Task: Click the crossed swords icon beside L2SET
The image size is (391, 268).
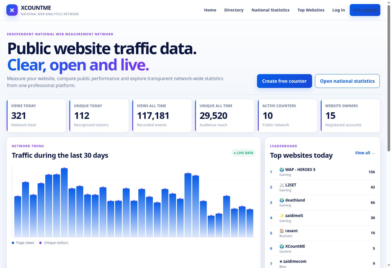Action: tap(282, 185)
